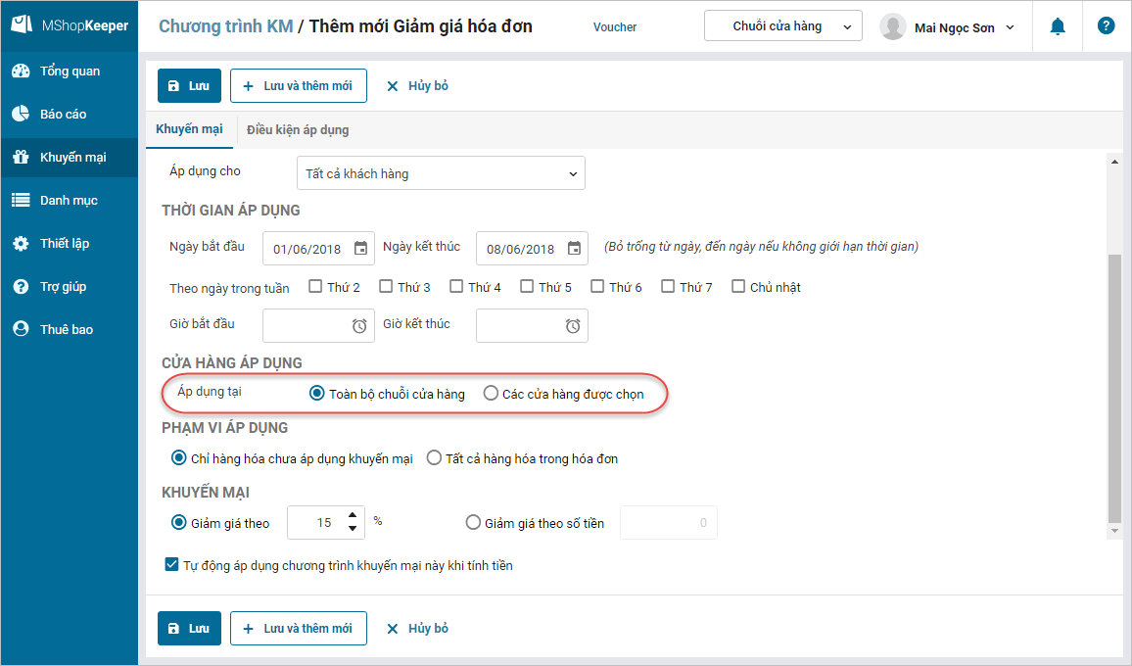1132x666 pixels.
Task: Expand the Áp dụng cho customer dropdown
Action: tap(441, 173)
